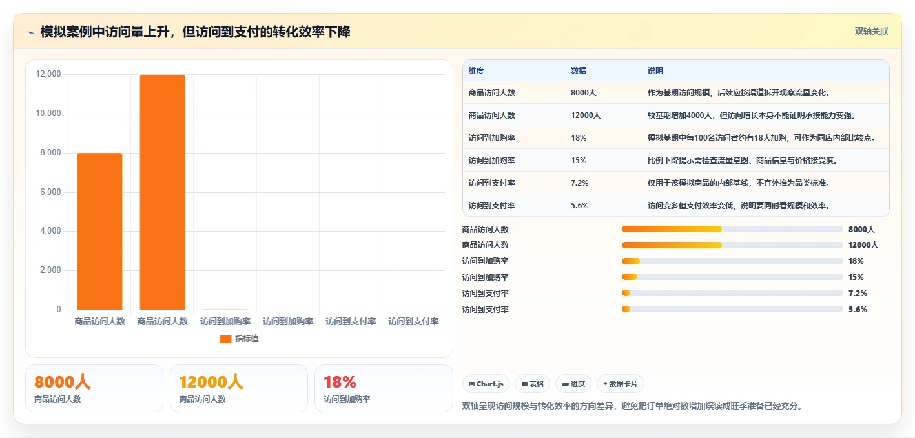Click the 双轴关联 tag in the header
This screenshot has width=915, height=438.
[x=872, y=32]
